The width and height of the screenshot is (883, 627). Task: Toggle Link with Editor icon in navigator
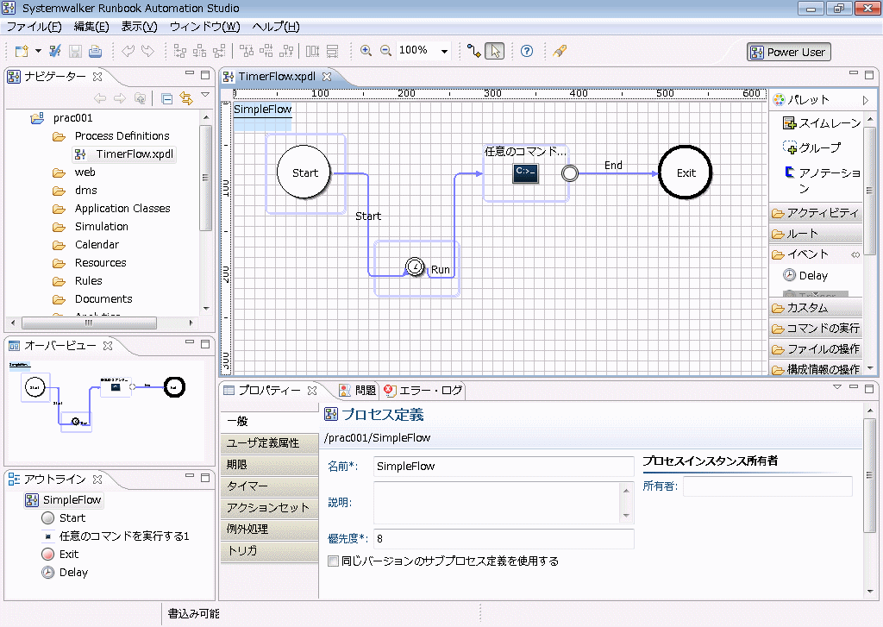pos(186,98)
